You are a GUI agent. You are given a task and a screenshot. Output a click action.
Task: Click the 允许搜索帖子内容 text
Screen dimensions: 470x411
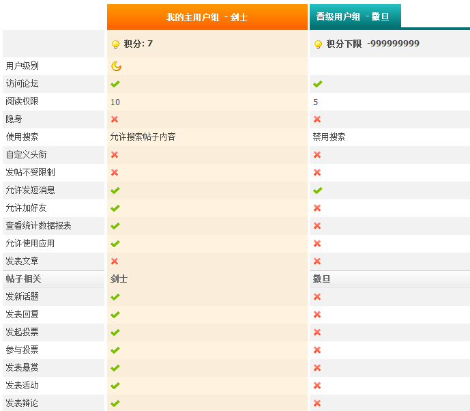pyautogui.click(x=143, y=137)
